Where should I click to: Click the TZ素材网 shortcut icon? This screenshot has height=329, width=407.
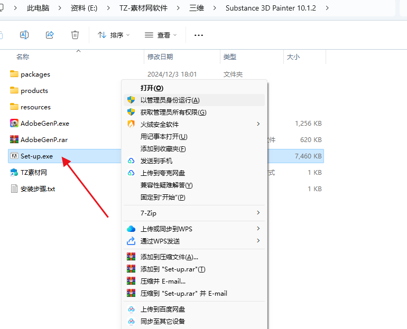point(14,172)
